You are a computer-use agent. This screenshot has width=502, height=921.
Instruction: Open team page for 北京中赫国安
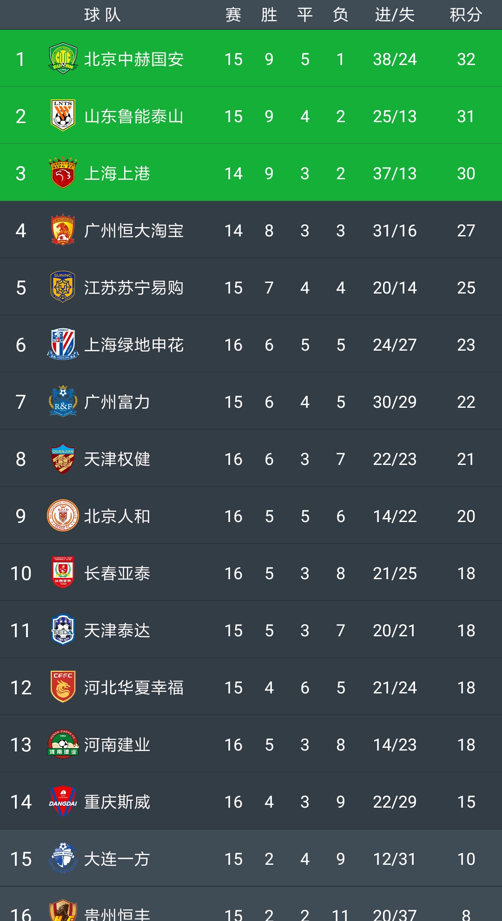pyautogui.click(x=134, y=59)
